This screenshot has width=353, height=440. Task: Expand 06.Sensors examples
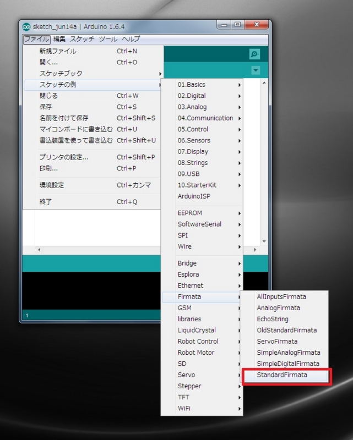point(202,140)
